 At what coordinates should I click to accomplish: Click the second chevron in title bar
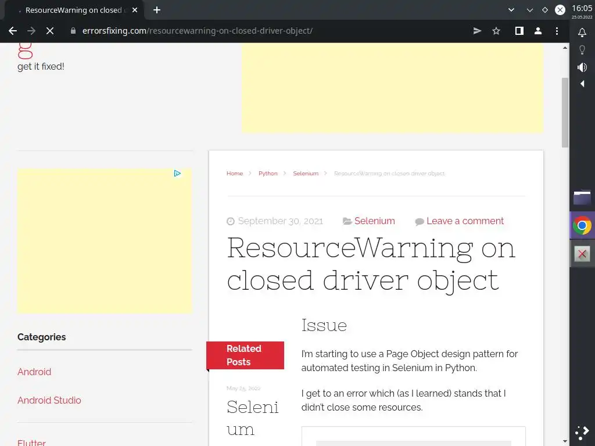530,10
